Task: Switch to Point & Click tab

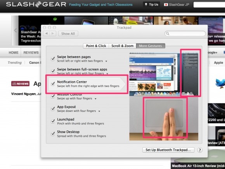Action: coord(96,46)
